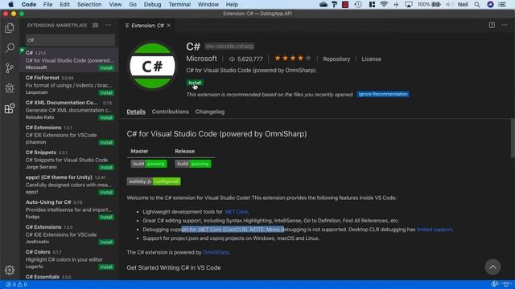This screenshot has height=289, width=515.
Task: Open the .NET Core link
Action: 236,212
